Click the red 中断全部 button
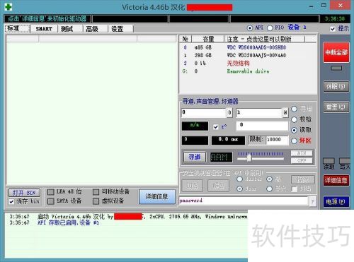 pyautogui.click(x=336, y=52)
